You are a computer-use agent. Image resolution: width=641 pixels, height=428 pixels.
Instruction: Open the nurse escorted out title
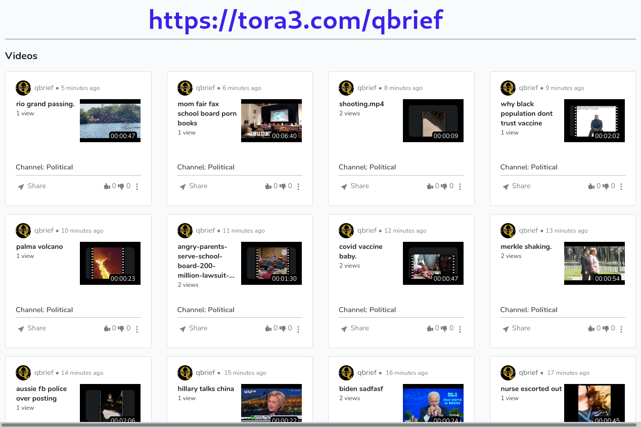[531, 389]
